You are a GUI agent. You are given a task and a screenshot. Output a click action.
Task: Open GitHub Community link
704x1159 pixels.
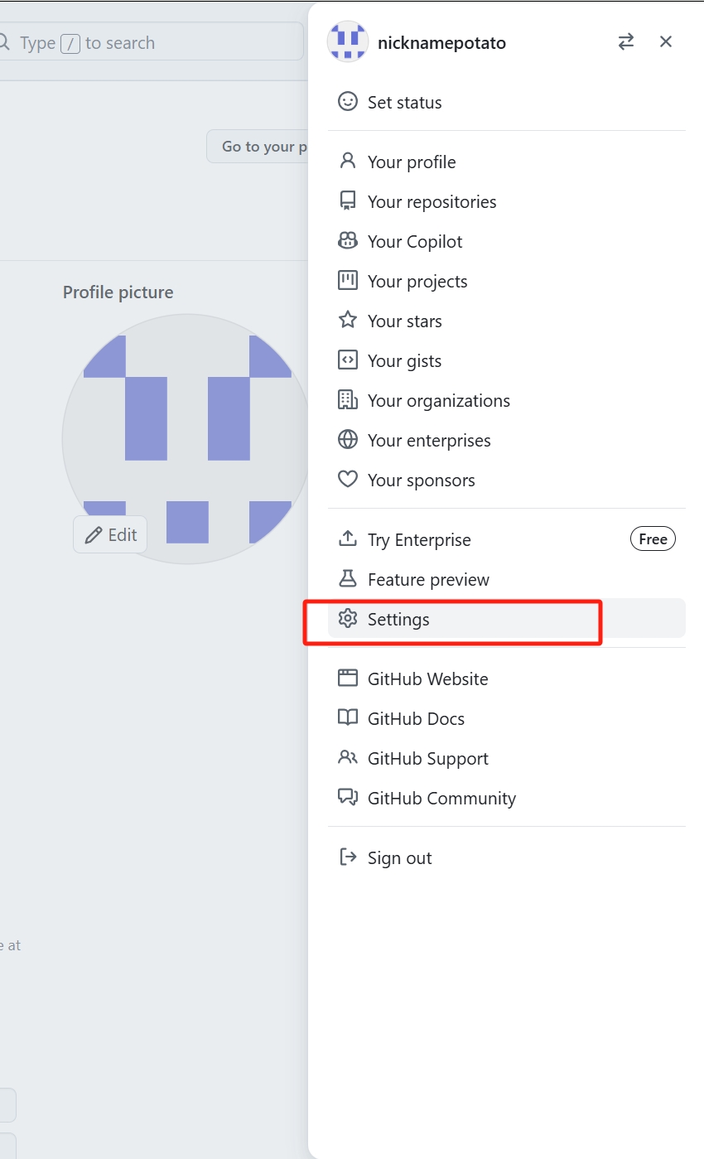pyautogui.click(x=441, y=799)
